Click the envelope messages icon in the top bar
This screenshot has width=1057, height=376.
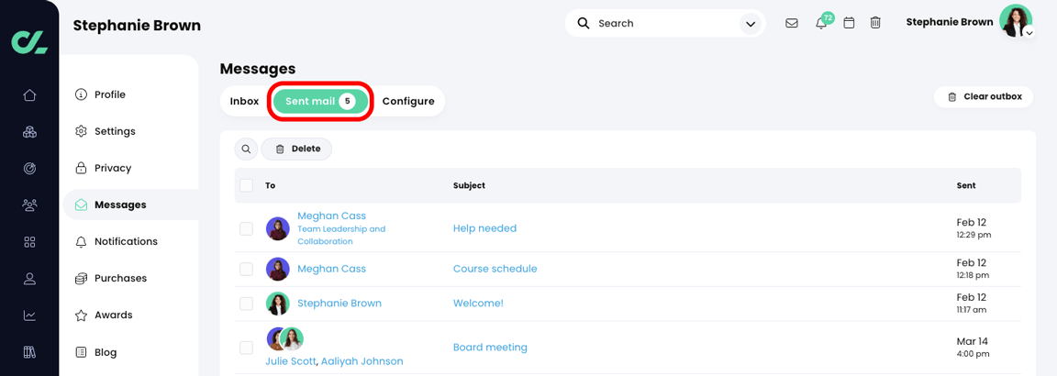[792, 23]
